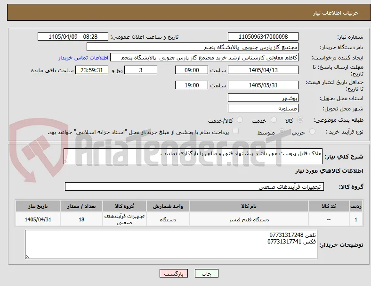Click the response deadline time 09:00

192,70
